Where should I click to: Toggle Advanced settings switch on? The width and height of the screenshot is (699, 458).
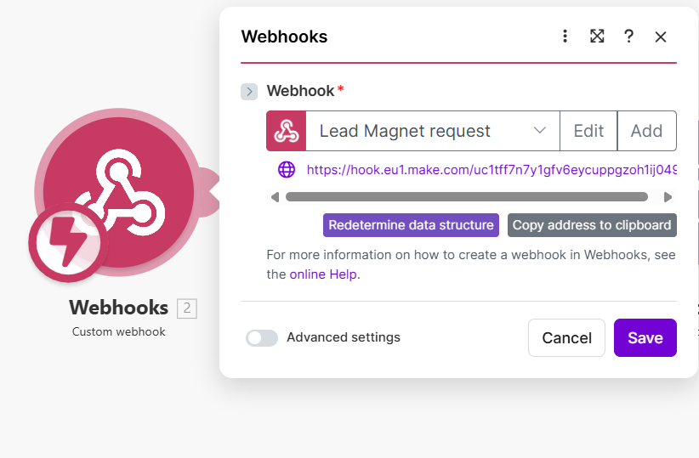(x=262, y=338)
